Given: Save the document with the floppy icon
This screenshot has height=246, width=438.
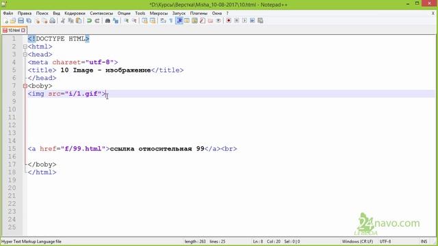Looking at the screenshot, I should point(21,20).
